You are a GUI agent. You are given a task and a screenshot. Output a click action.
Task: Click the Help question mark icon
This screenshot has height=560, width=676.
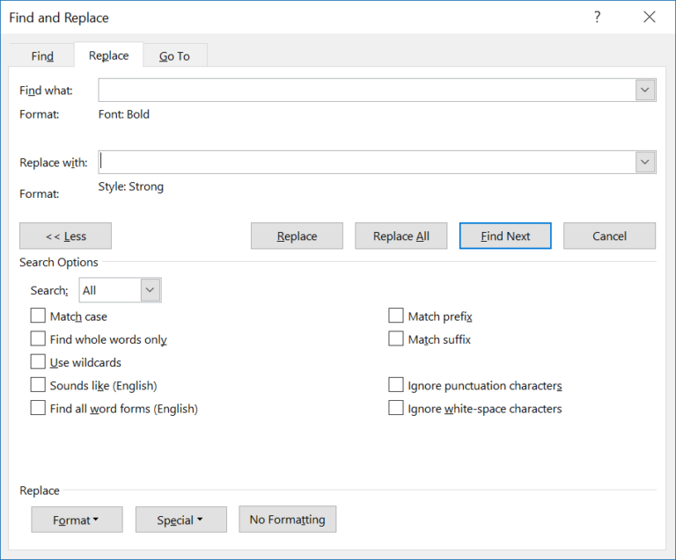(x=598, y=17)
